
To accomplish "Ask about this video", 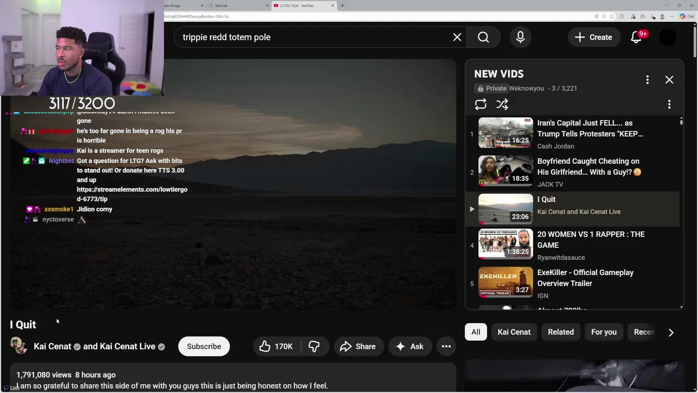I will coord(410,347).
